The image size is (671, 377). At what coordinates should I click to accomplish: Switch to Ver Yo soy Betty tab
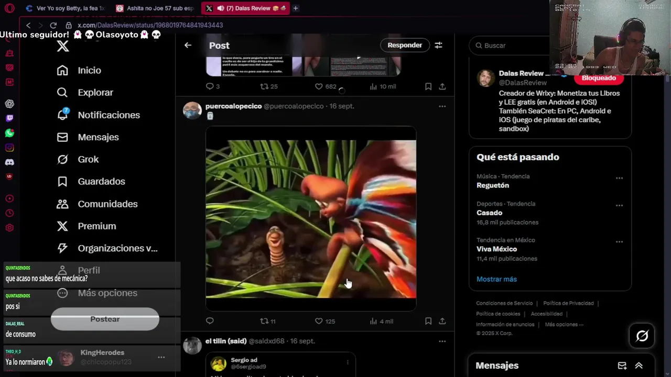coord(64,8)
